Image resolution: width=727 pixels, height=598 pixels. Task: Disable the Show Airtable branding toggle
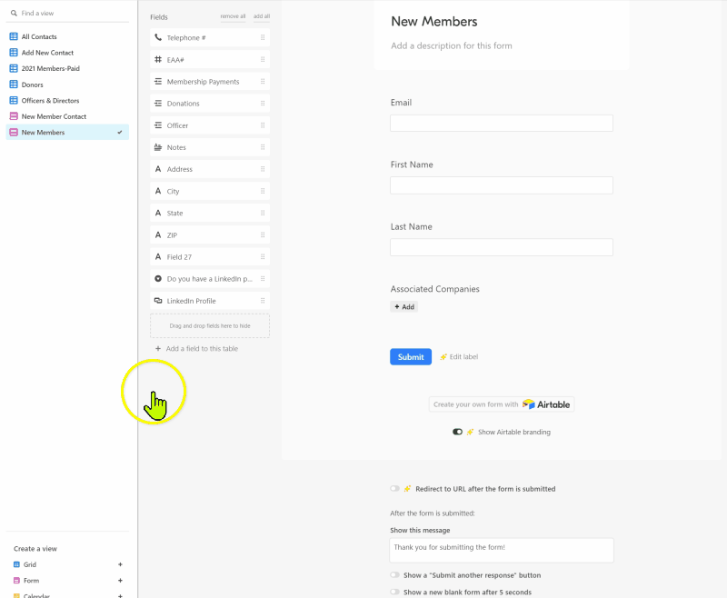coord(457,432)
